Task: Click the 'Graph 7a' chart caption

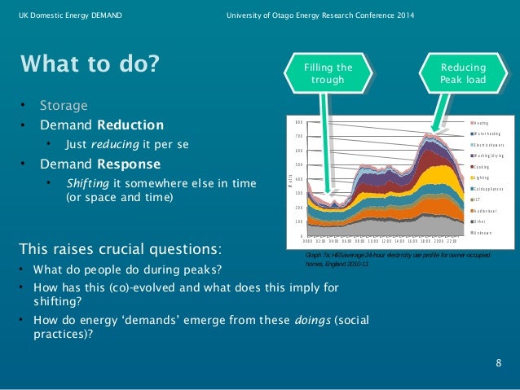Action: pos(398,260)
